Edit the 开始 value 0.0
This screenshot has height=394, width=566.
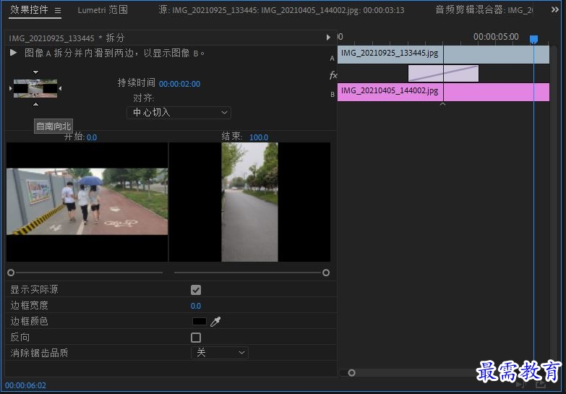(x=92, y=137)
